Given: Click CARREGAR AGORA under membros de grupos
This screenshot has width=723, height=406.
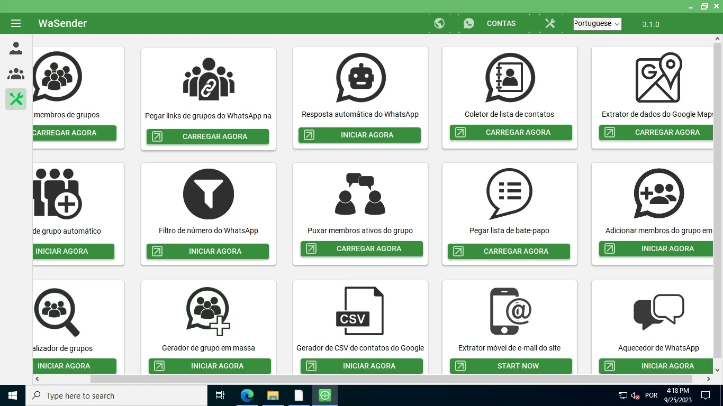Looking at the screenshot, I should click(75, 133).
